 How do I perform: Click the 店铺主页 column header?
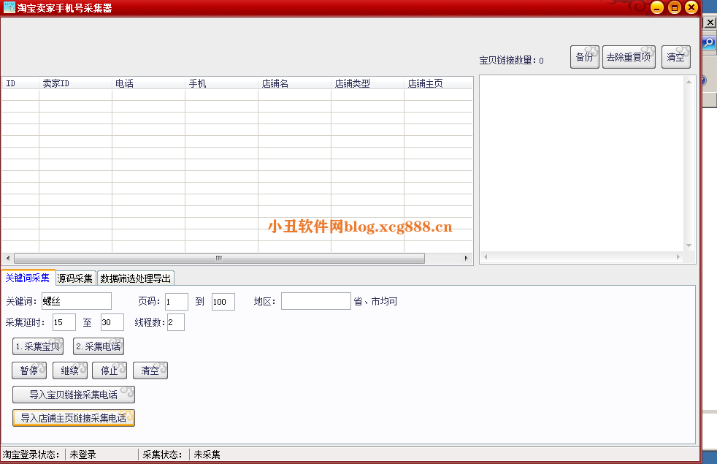(x=439, y=83)
